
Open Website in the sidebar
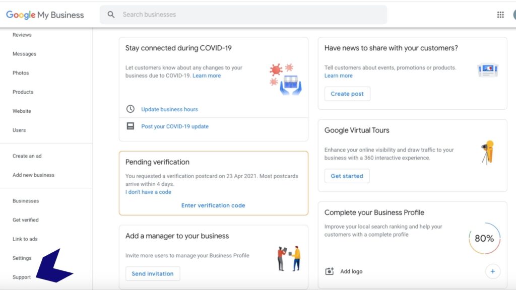click(22, 111)
